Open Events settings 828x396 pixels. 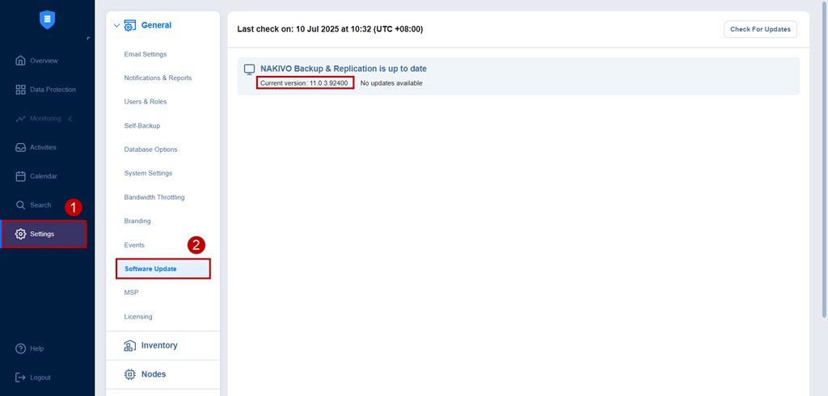134,245
